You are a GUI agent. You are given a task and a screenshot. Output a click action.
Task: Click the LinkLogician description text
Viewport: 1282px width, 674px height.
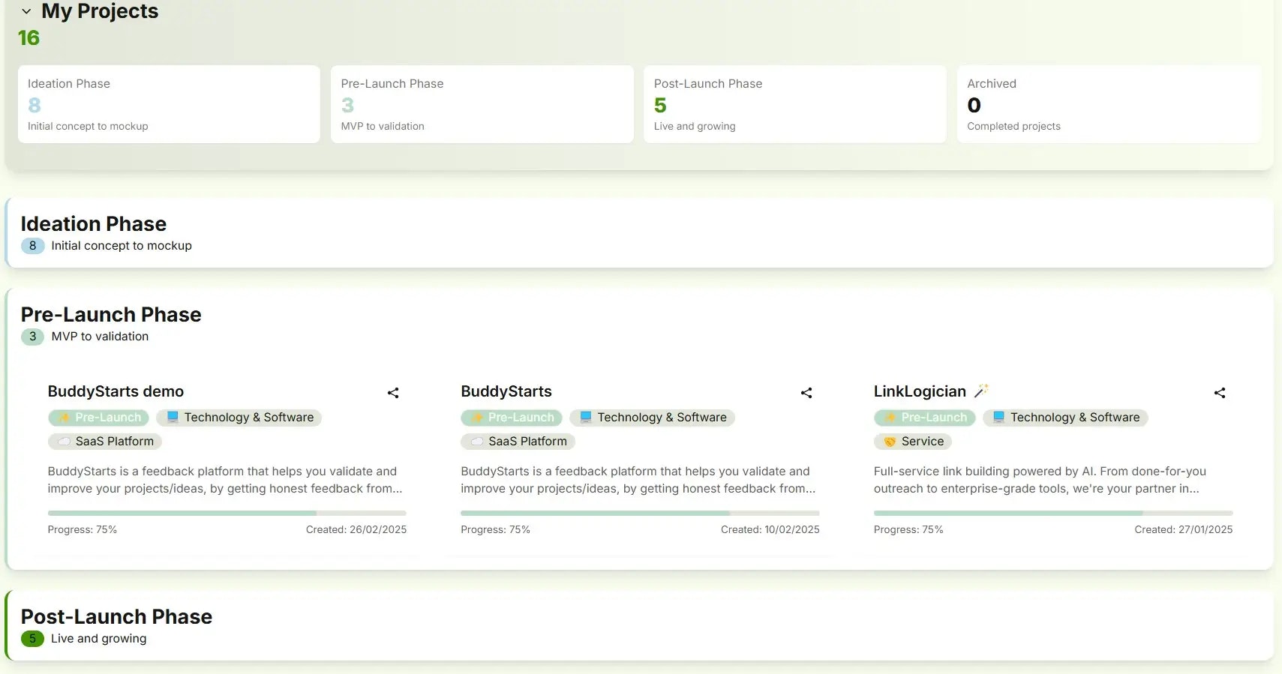(1040, 480)
